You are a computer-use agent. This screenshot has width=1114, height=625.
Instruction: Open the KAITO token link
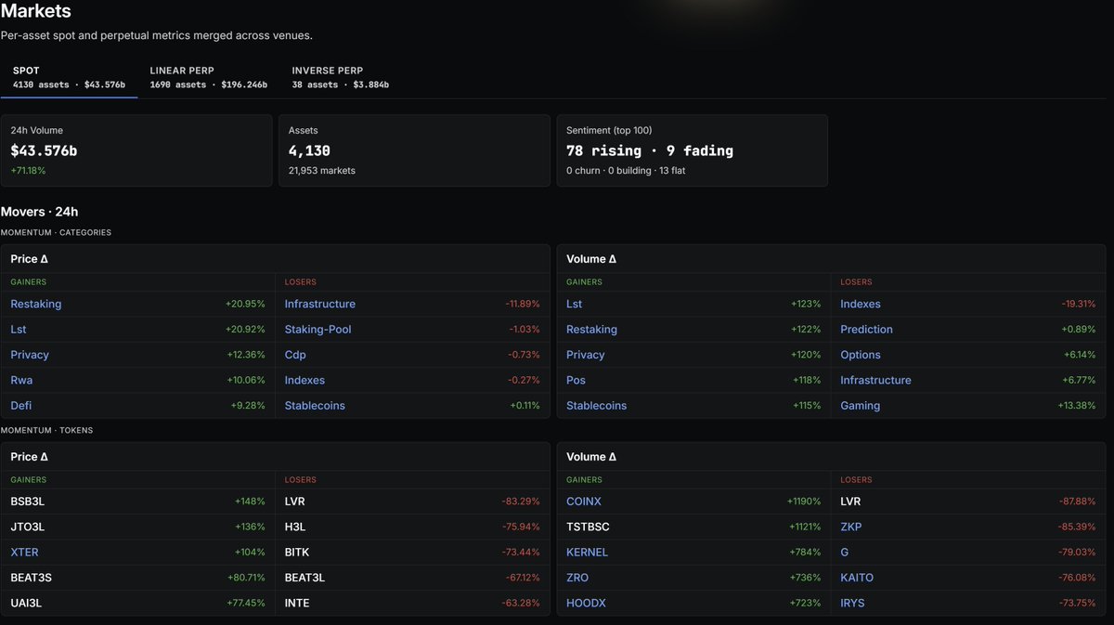857,578
